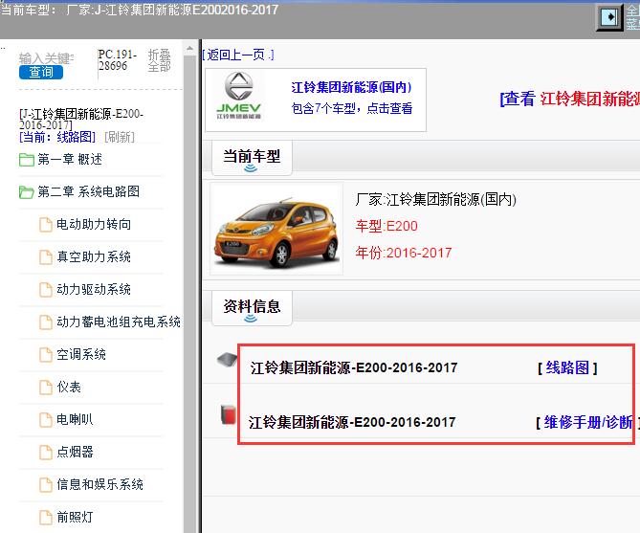Collapse the 第二章 系统电路图 folder

pyautogui.click(x=89, y=191)
